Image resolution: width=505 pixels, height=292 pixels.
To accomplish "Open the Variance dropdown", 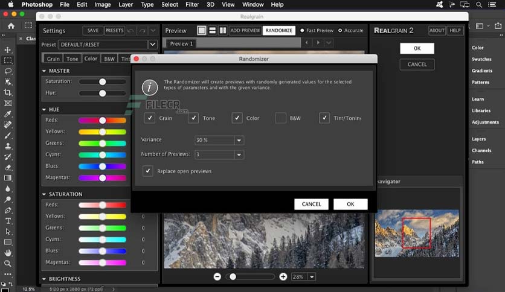I will point(239,140).
